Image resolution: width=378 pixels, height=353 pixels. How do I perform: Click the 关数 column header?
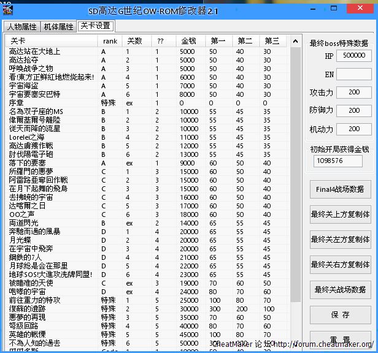click(134, 41)
